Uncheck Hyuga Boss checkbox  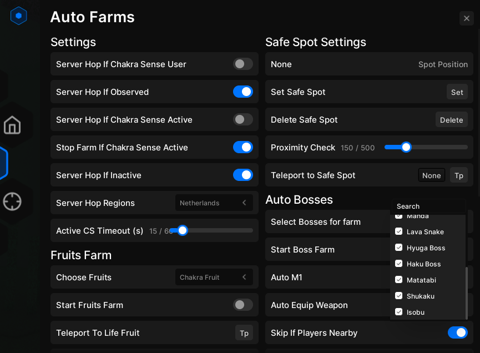click(x=398, y=248)
